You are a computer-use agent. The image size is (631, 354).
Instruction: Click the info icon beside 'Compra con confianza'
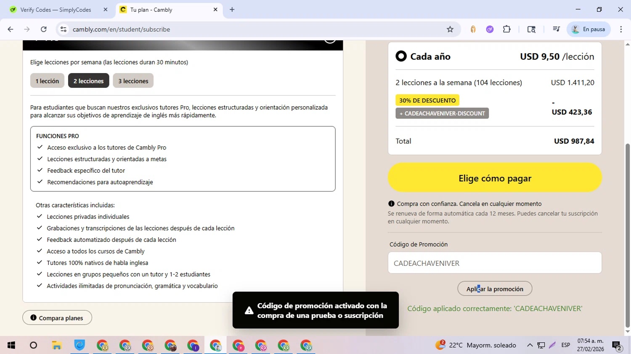tap(391, 204)
